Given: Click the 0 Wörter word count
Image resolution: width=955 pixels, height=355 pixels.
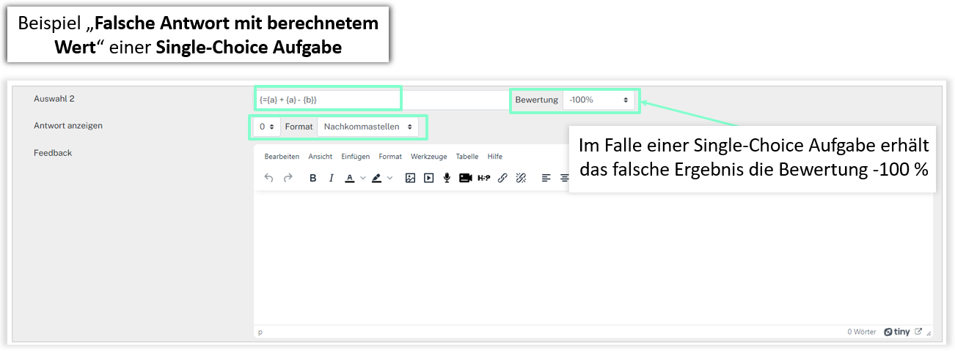Looking at the screenshot, I should tap(861, 332).
